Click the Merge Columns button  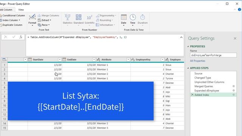(48, 15)
